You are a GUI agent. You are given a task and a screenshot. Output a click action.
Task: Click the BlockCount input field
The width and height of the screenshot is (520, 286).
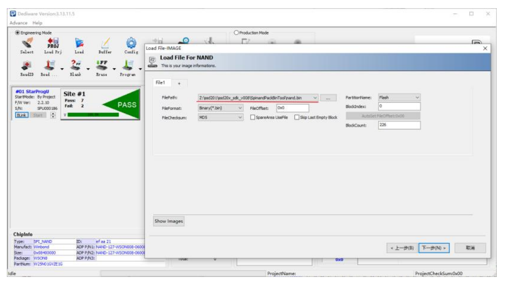[x=399, y=125]
